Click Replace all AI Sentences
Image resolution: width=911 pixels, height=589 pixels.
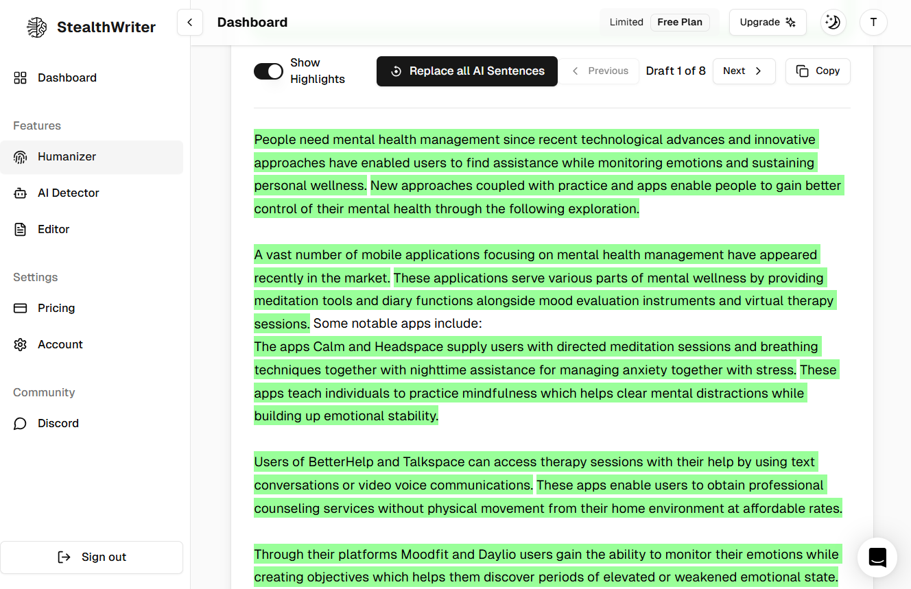tap(467, 71)
